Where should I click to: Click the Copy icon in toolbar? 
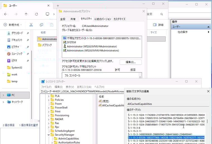[x=41, y=25]
